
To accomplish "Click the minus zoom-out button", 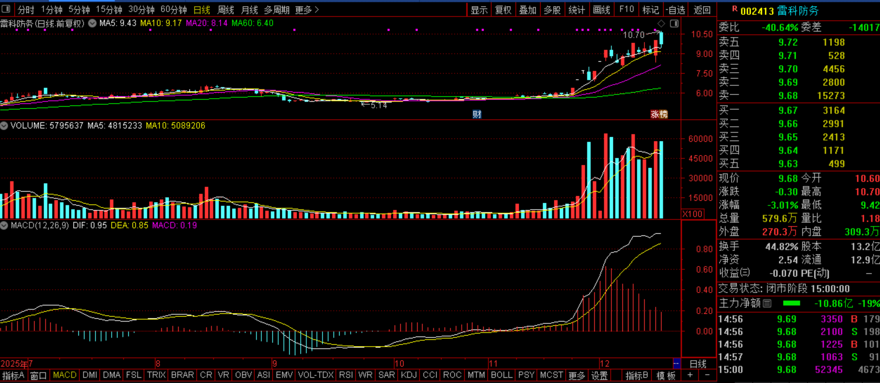I will pos(707,376).
